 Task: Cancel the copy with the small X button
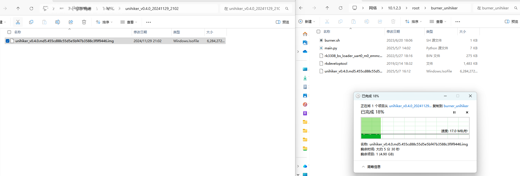coord(467,112)
